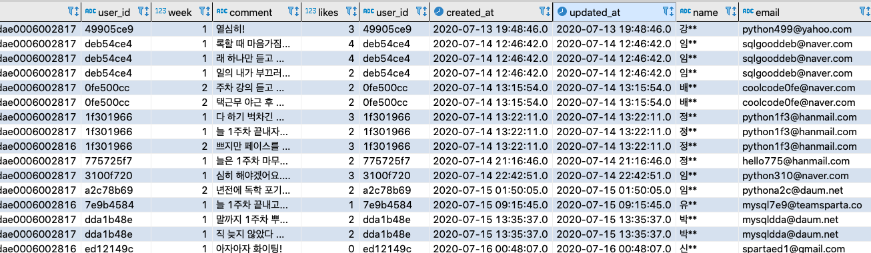871x253 pixels.
Task: Click the 123 type icon beside week
Action: pos(161,12)
